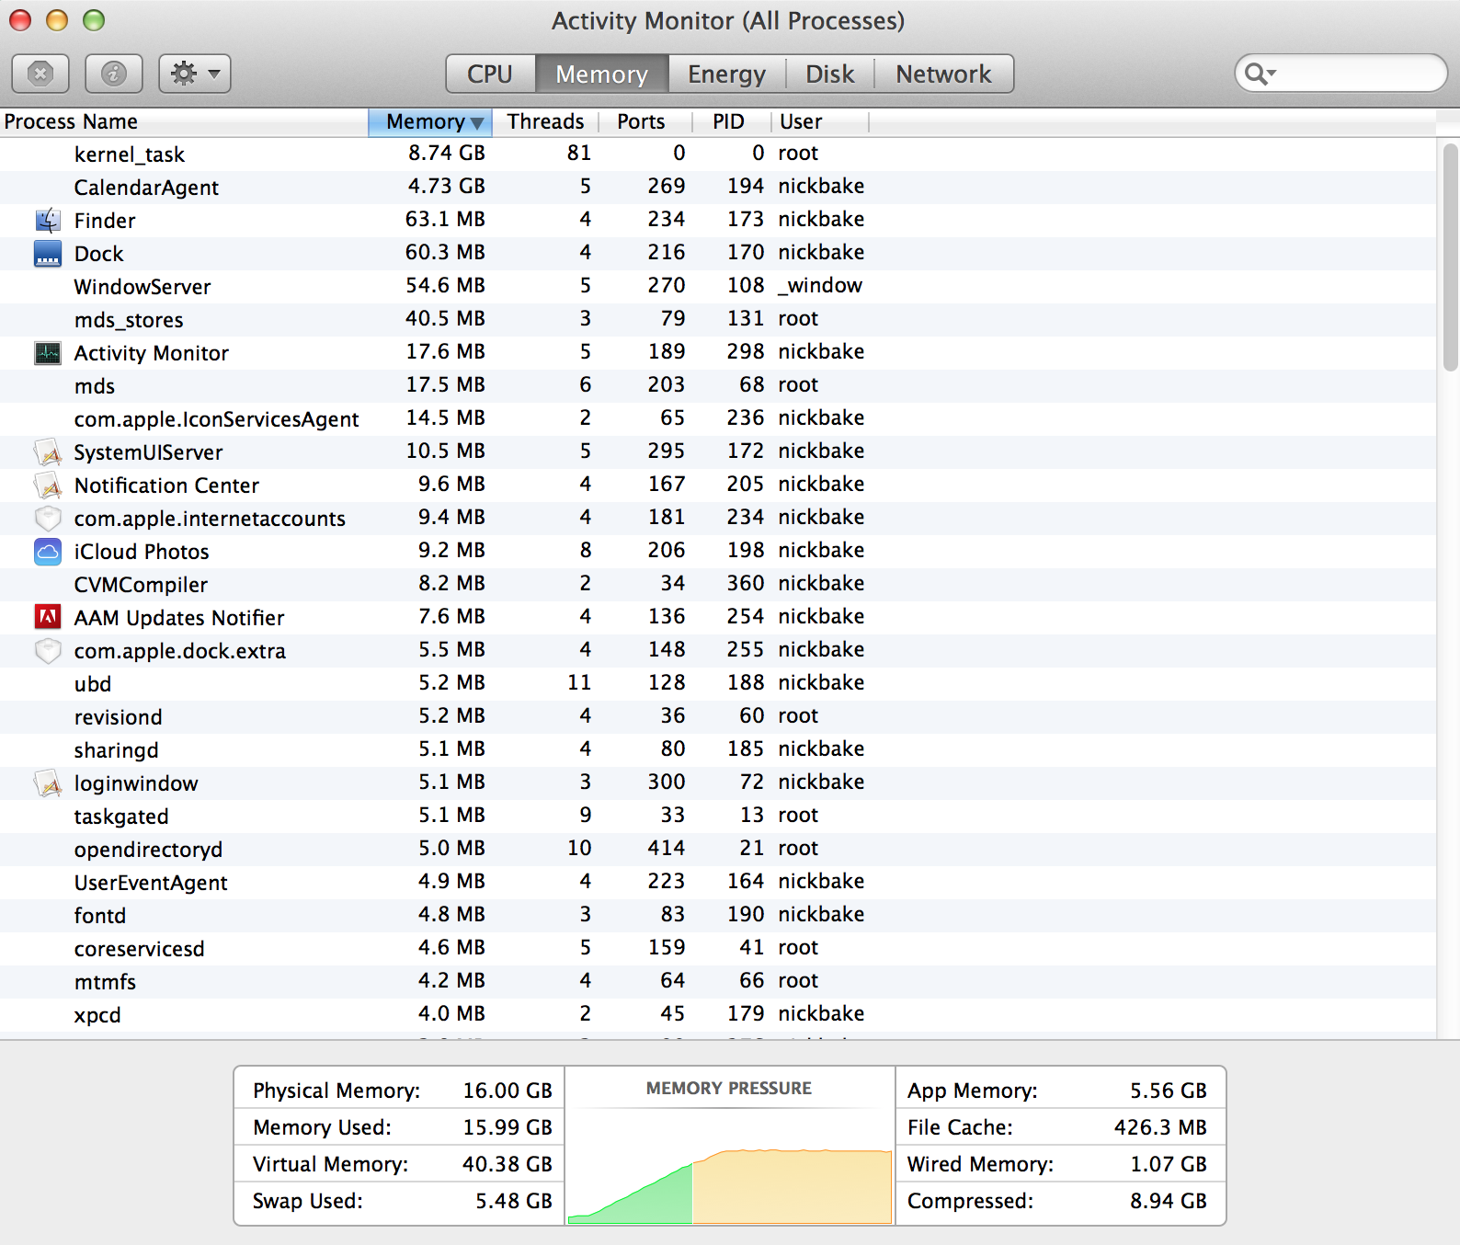The image size is (1460, 1245).
Task: Select the fontd process row
Action: pos(717,915)
